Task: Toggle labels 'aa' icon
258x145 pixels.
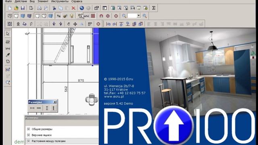Action: 58,16
